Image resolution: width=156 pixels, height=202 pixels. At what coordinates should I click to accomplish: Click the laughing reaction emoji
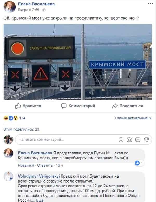tap(6, 118)
